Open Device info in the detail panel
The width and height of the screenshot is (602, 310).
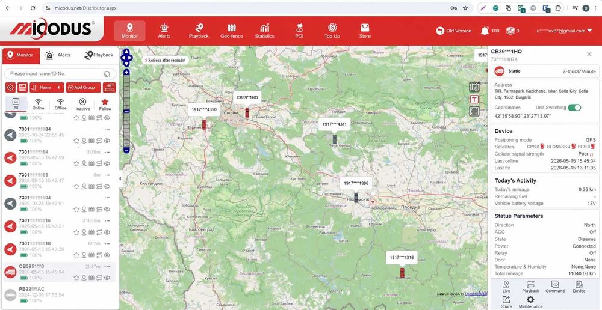[x=579, y=286]
